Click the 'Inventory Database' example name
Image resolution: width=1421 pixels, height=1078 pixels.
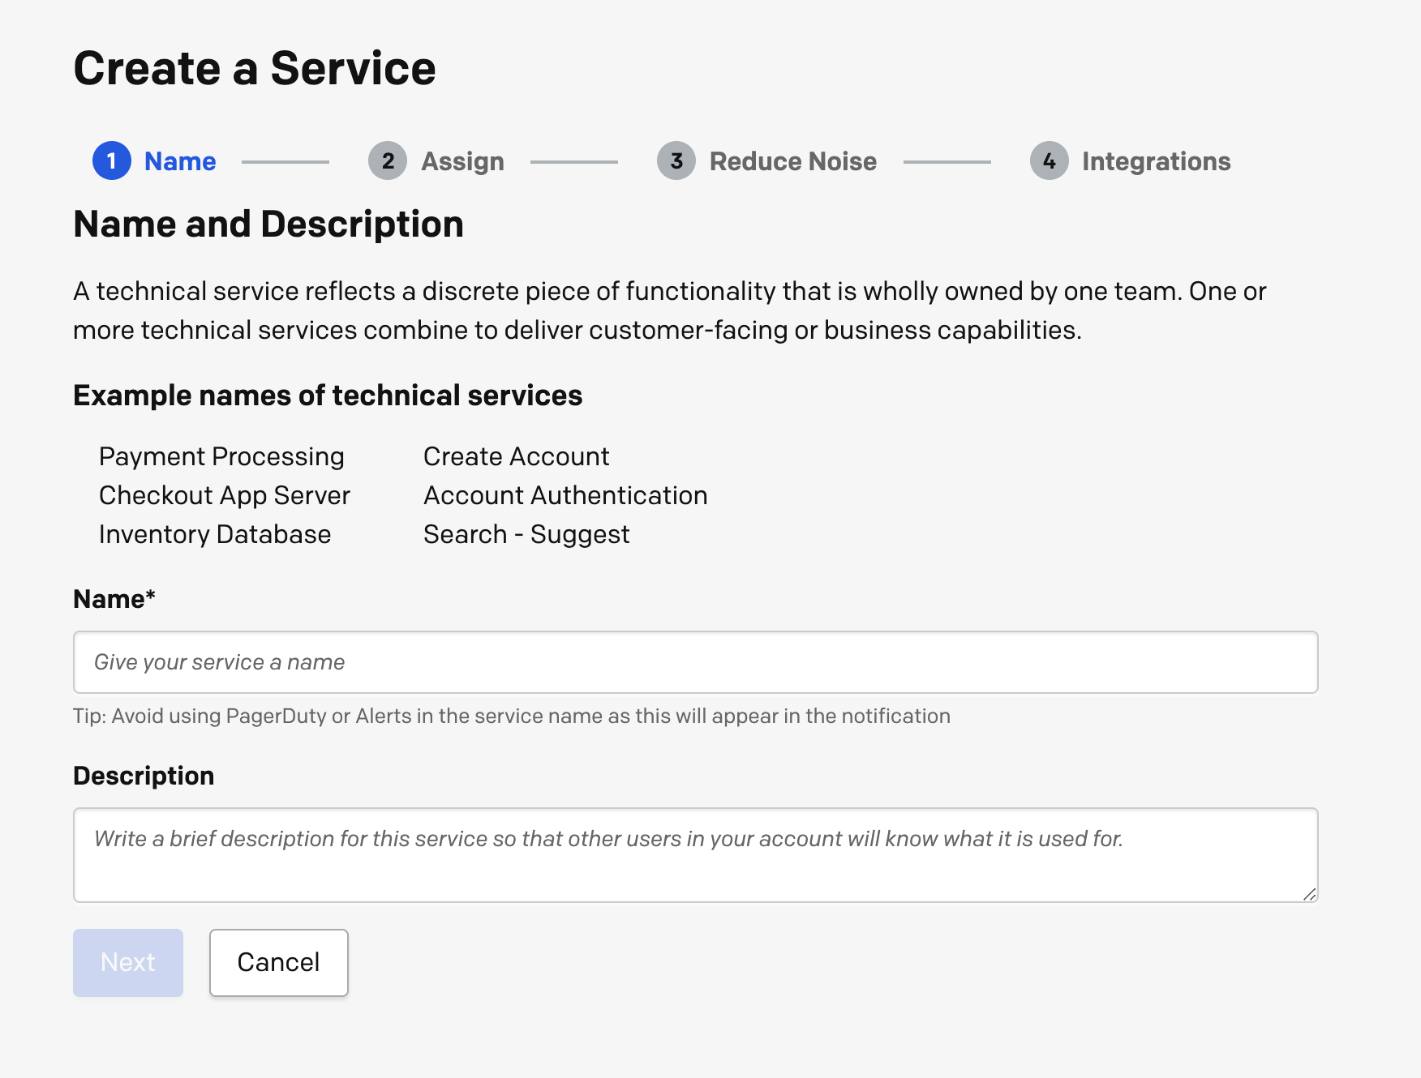[215, 534]
